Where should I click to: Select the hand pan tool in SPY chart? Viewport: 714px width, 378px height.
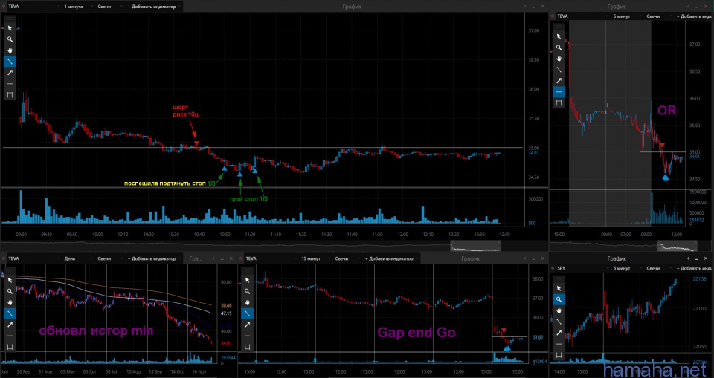559,310
